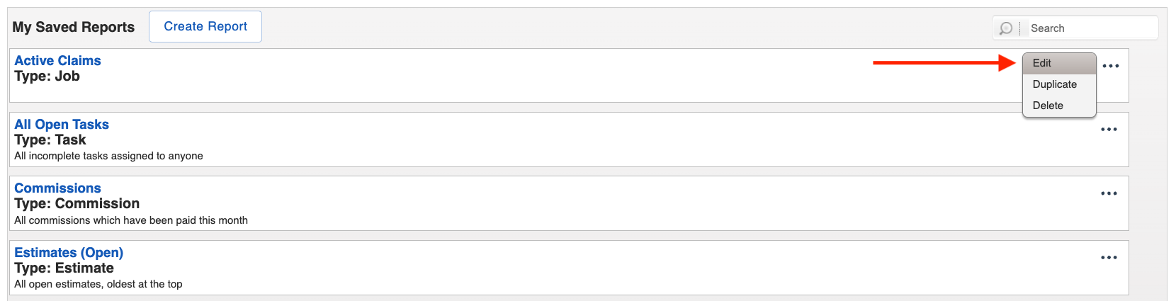Click the 'Type: Job' label under Active Claims
The image size is (1176, 301).
pos(47,76)
